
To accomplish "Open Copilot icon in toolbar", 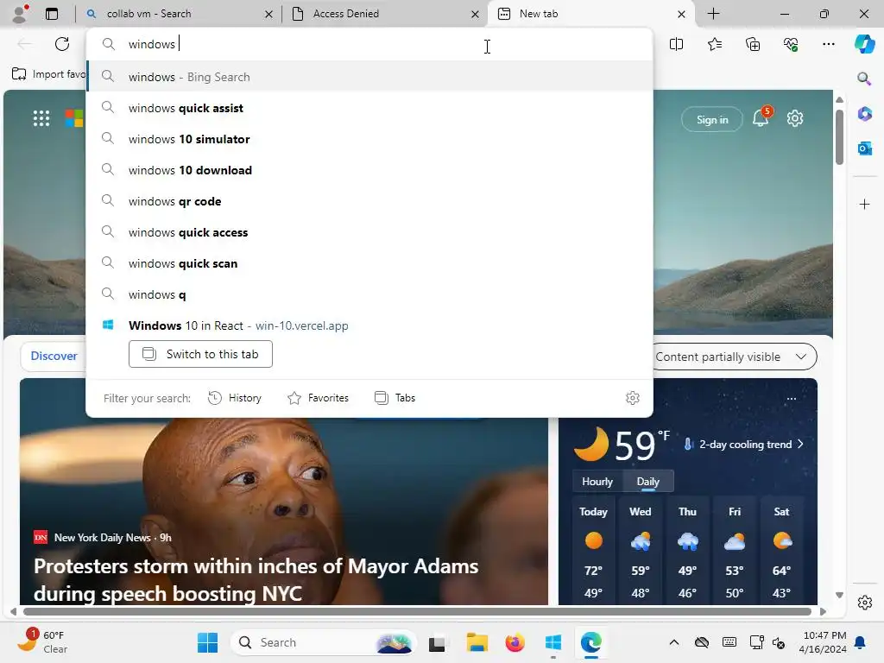I will click(864, 44).
